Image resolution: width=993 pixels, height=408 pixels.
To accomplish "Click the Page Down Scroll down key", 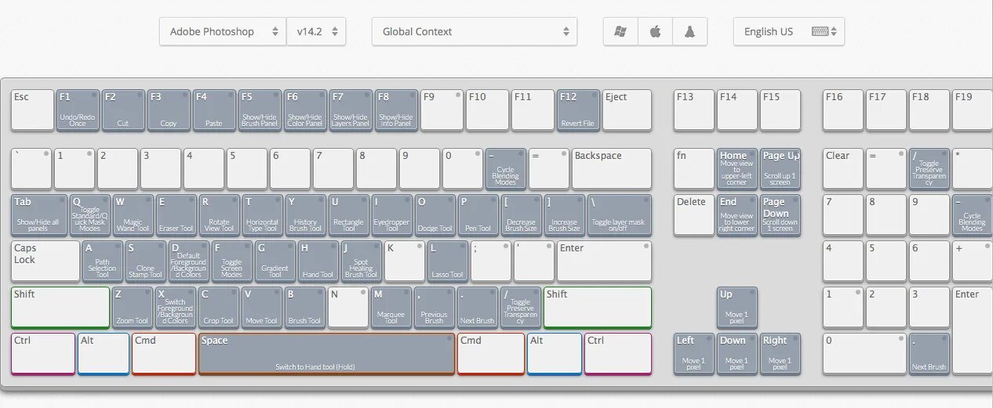I will click(x=780, y=215).
